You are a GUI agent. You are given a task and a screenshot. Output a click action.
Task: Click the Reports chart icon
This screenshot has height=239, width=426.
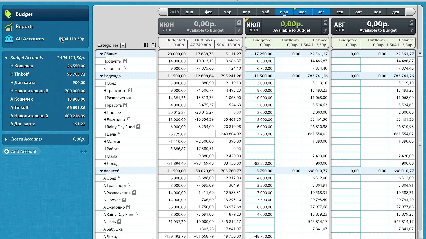(x=9, y=26)
